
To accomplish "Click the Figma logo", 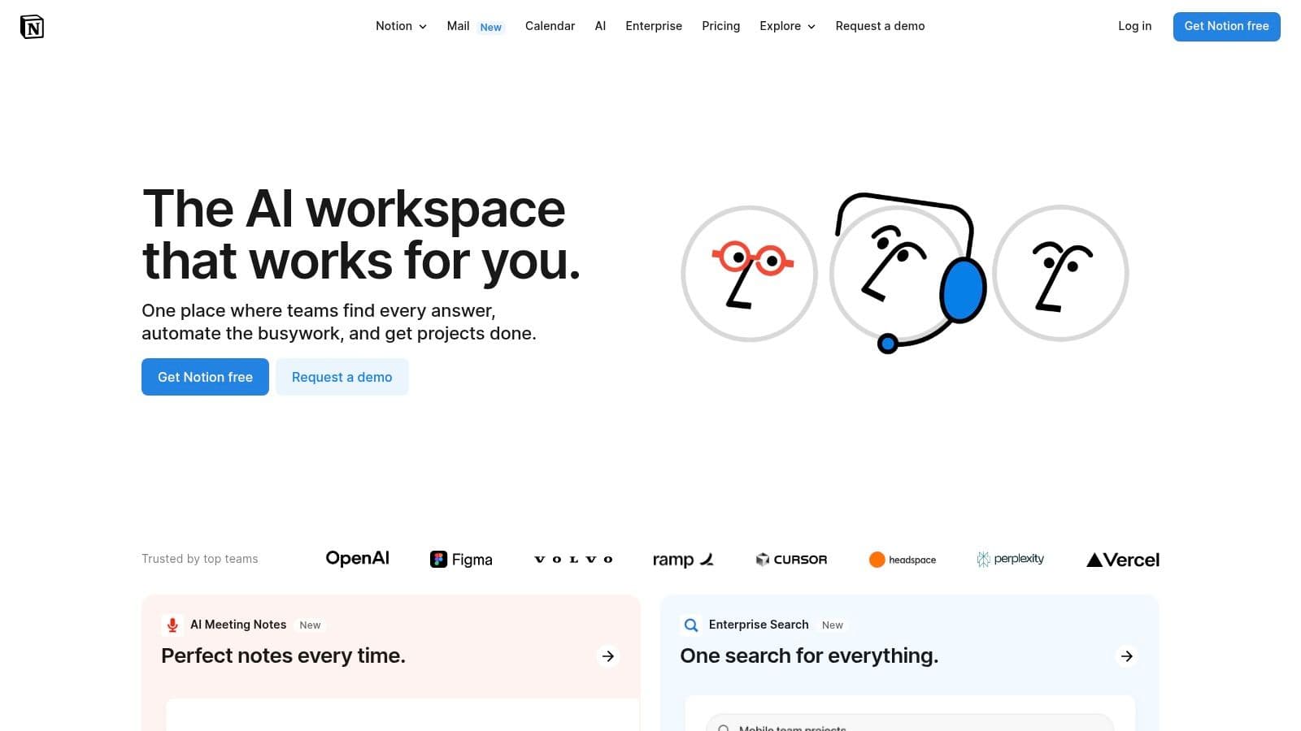I will (461, 560).
